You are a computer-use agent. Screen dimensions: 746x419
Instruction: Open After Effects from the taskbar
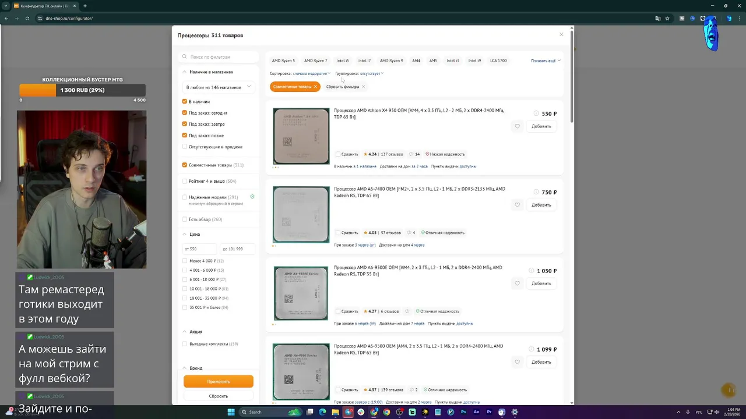(x=476, y=412)
